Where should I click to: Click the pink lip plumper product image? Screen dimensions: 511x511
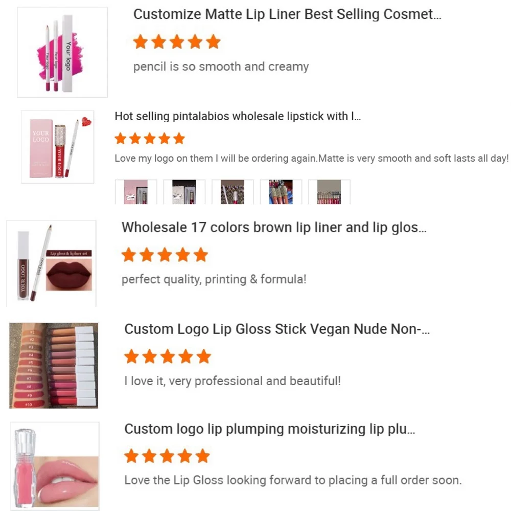click(55, 466)
